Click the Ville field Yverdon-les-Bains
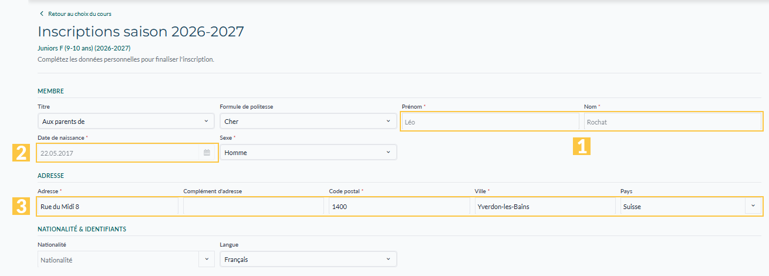769x276 pixels. (545, 206)
